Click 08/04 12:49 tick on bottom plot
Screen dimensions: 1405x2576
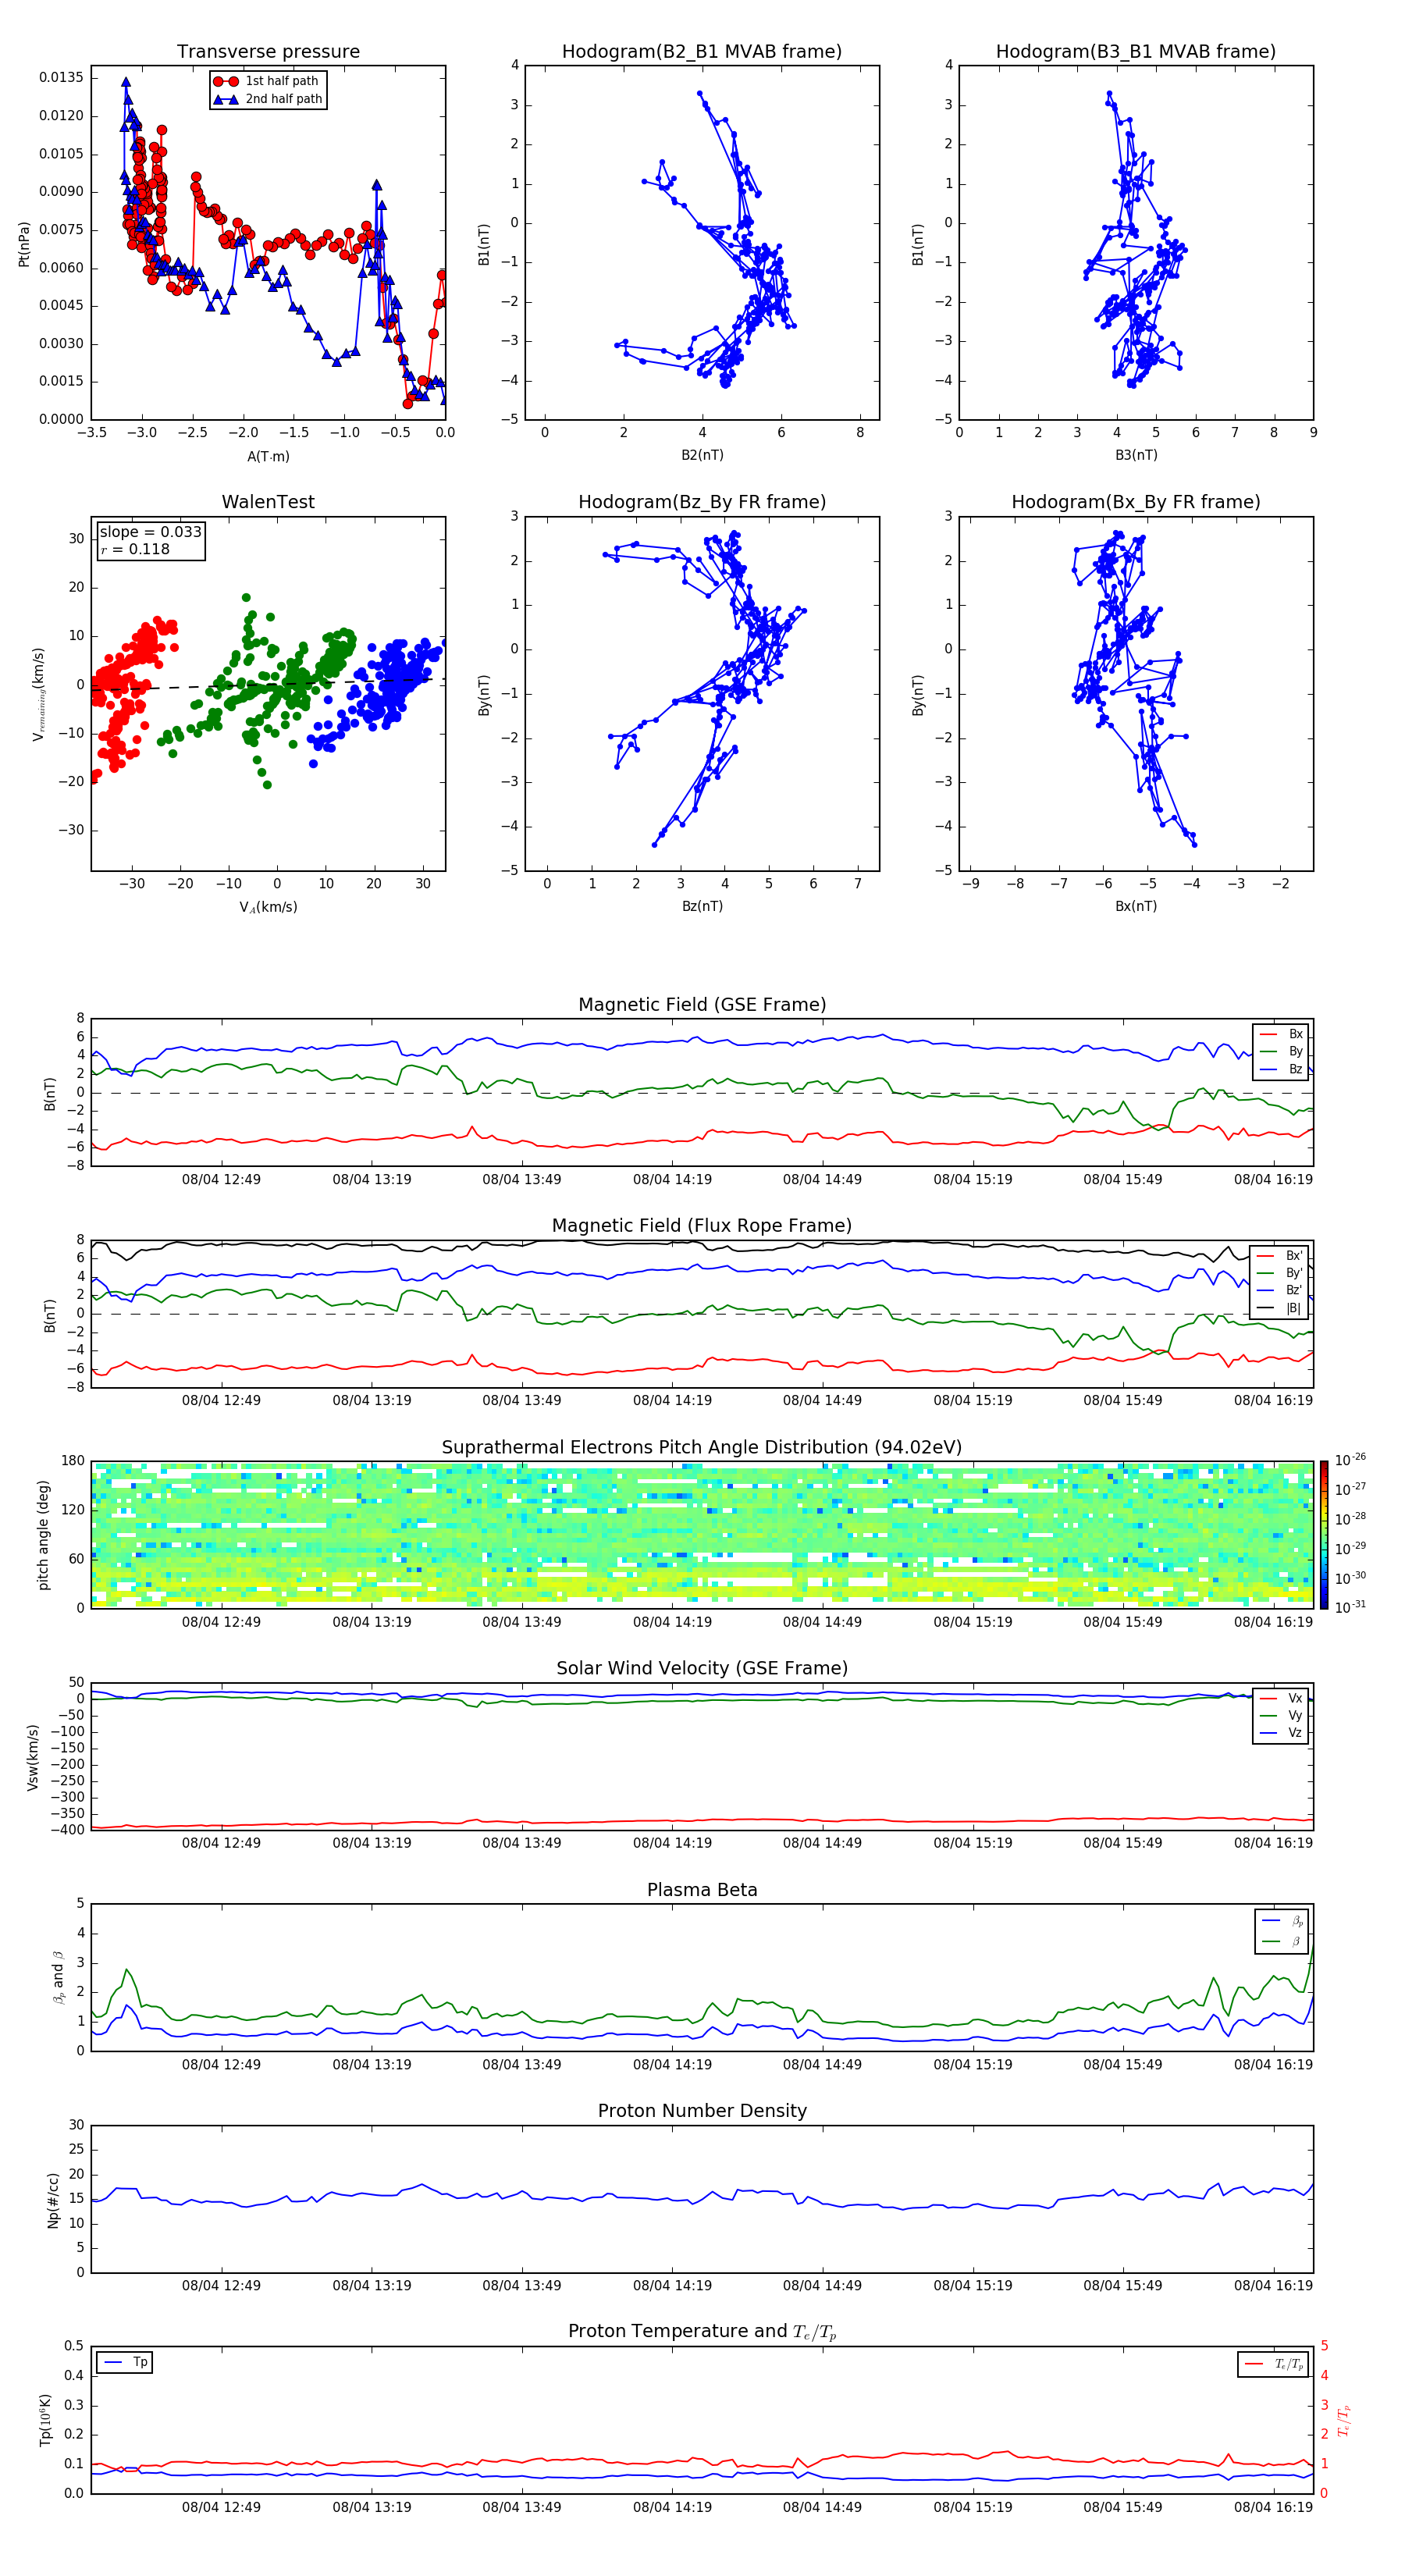tap(221, 2508)
